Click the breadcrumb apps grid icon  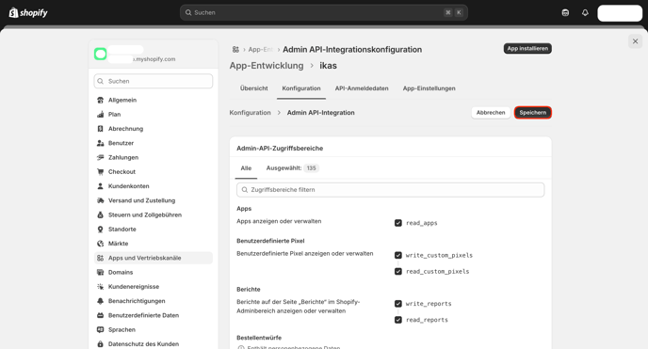pyautogui.click(x=235, y=50)
